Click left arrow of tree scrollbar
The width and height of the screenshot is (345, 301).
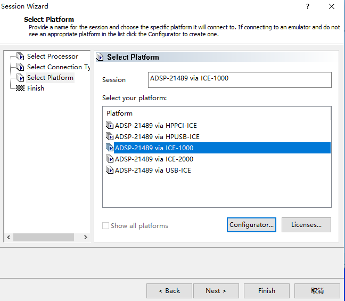pos(9,238)
